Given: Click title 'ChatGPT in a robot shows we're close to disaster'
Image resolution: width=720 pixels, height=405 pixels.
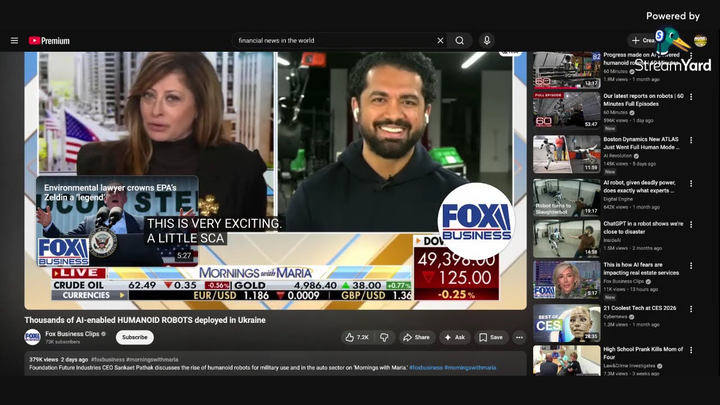Looking at the screenshot, I should pos(643,228).
